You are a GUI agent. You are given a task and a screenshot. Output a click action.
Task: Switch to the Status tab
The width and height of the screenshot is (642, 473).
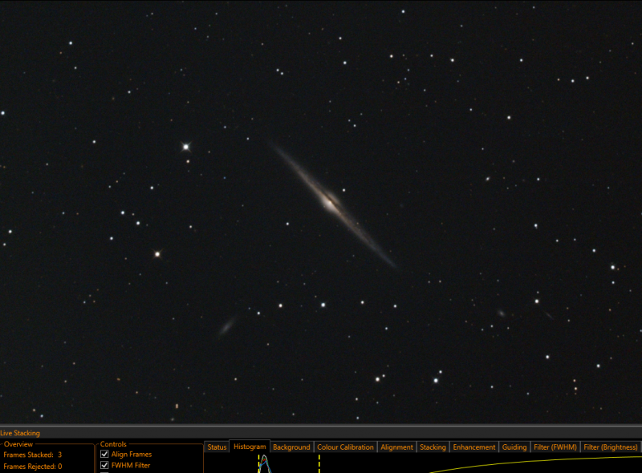pyautogui.click(x=217, y=447)
